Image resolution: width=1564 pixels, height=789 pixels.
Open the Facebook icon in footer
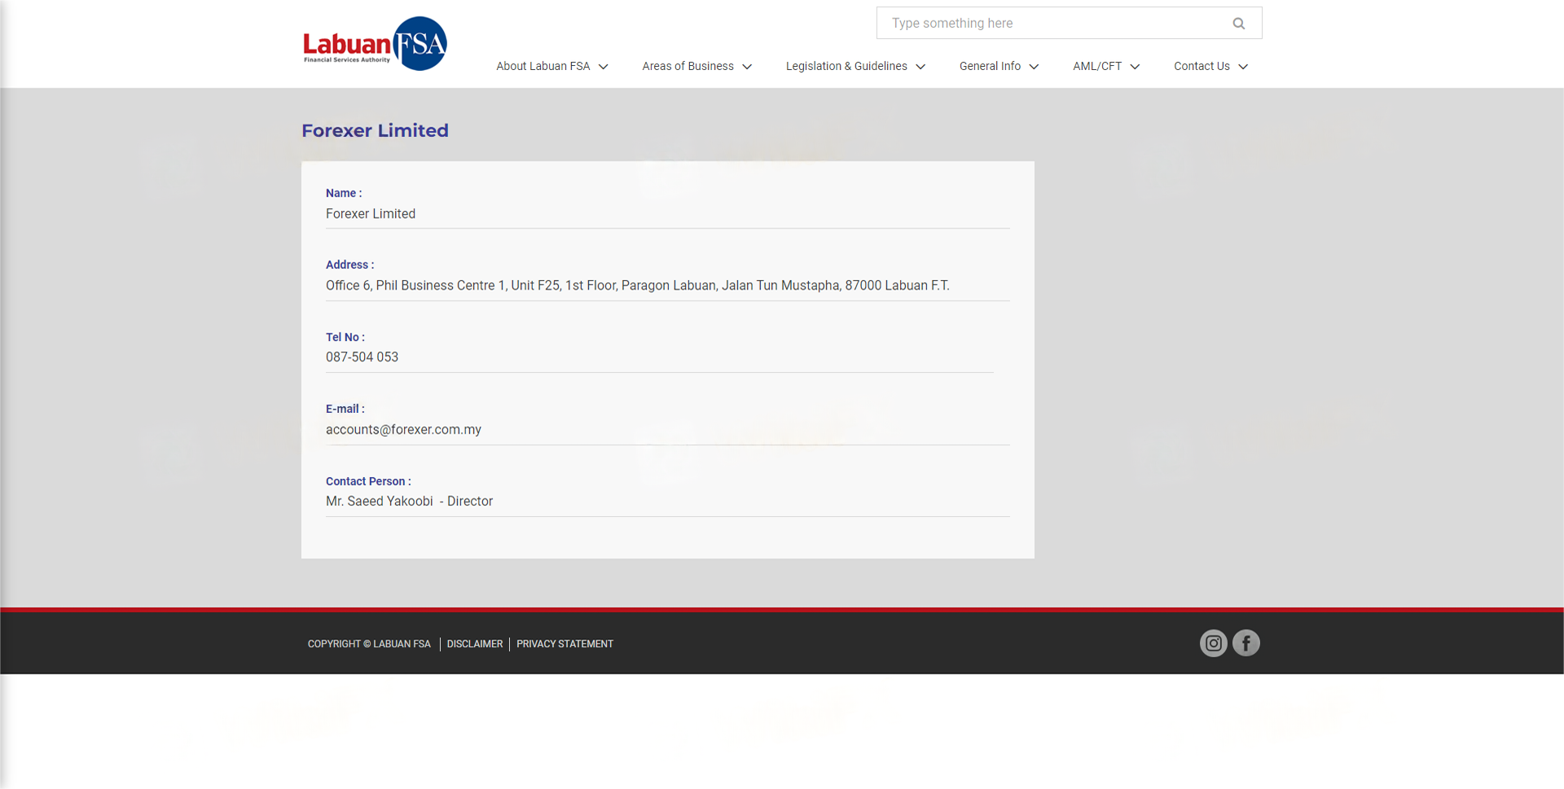tap(1246, 643)
